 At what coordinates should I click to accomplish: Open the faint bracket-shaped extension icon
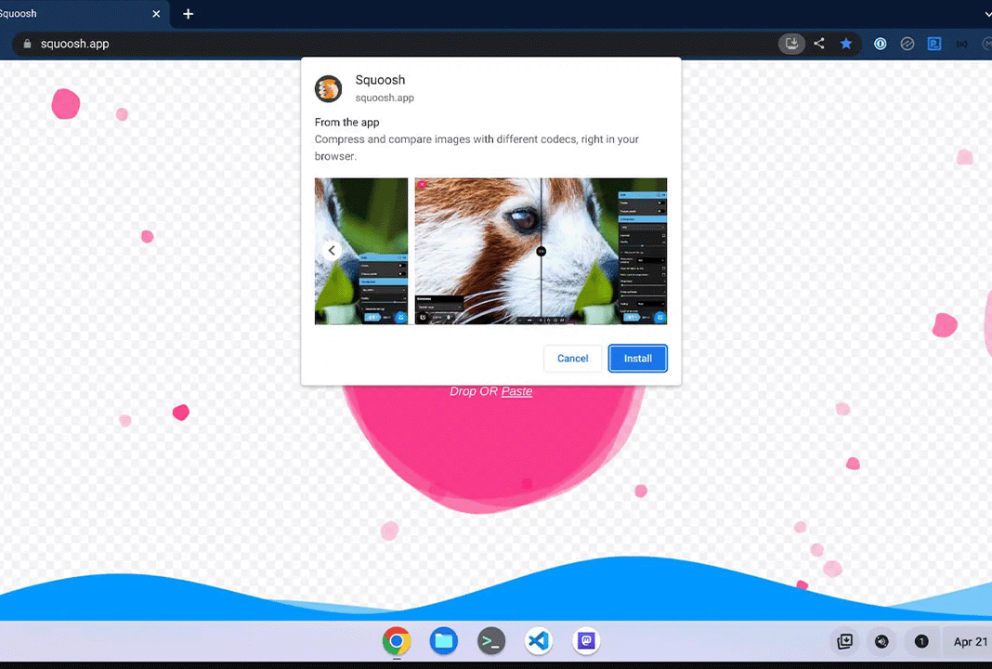point(961,44)
